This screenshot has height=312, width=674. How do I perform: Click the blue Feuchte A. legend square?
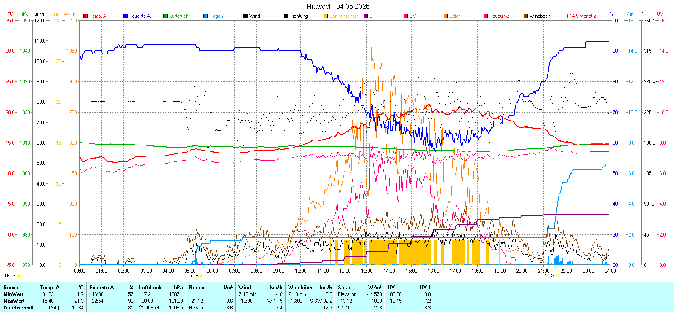coord(126,16)
